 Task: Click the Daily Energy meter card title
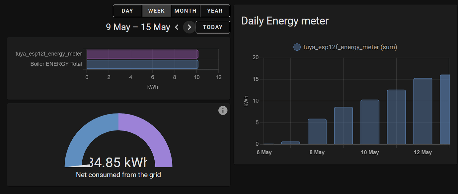[x=285, y=21]
